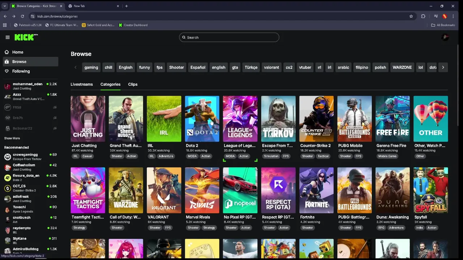Image resolution: width=463 pixels, height=260 pixels.
Task: Open mohammed_oden channel avatar
Action: click(7, 86)
